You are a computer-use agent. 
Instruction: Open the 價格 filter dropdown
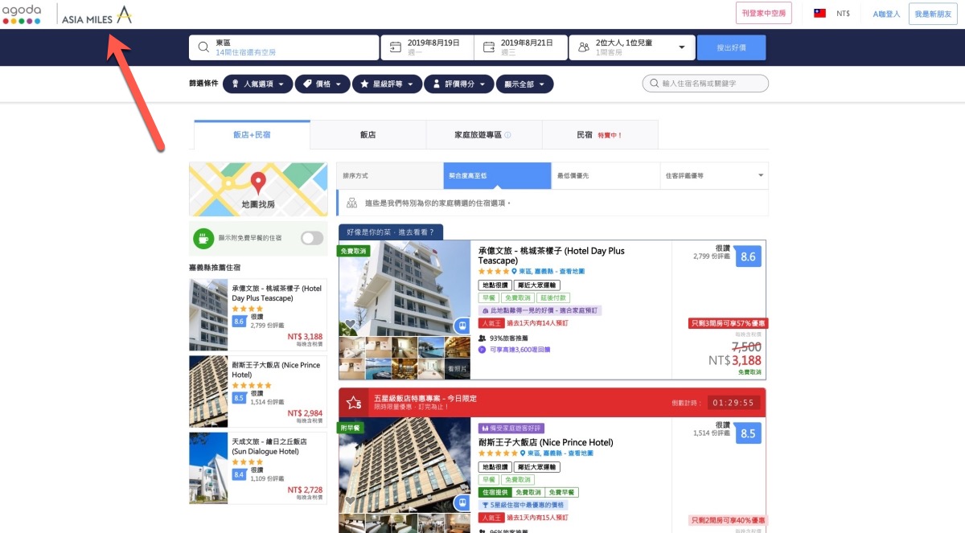323,84
